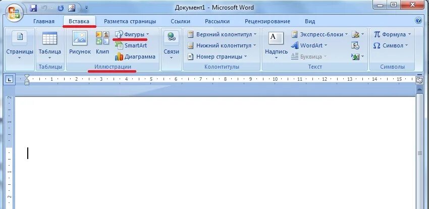Open the Надпись text box menu
This screenshot has height=209, width=429.
point(276,46)
